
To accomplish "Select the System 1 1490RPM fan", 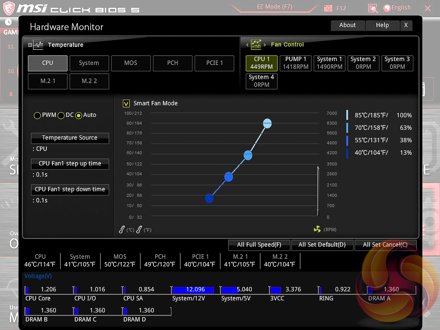I will click(330, 63).
